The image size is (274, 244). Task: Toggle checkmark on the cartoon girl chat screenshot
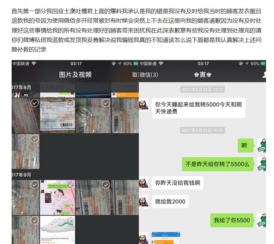[70, 185]
